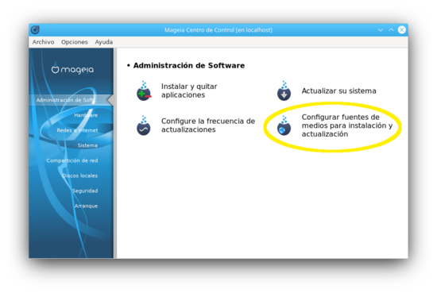Click the Actualizar su sistema download icon
The image size is (437, 293).
click(284, 91)
